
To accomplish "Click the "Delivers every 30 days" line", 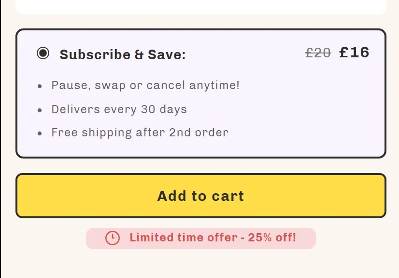I will [119, 109].
